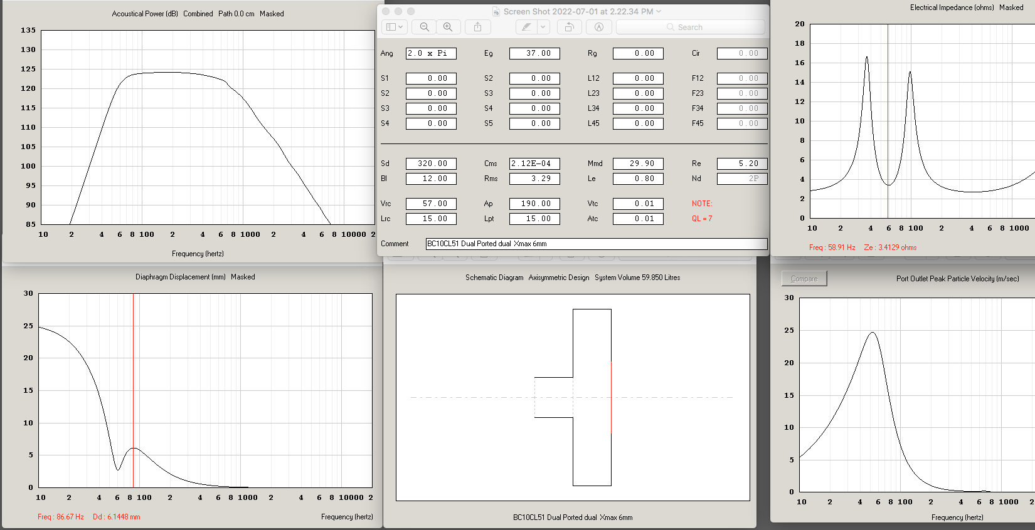Viewport: 1035px width, 530px height.
Task: Click the Re value 5.20
Action: coord(742,164)
